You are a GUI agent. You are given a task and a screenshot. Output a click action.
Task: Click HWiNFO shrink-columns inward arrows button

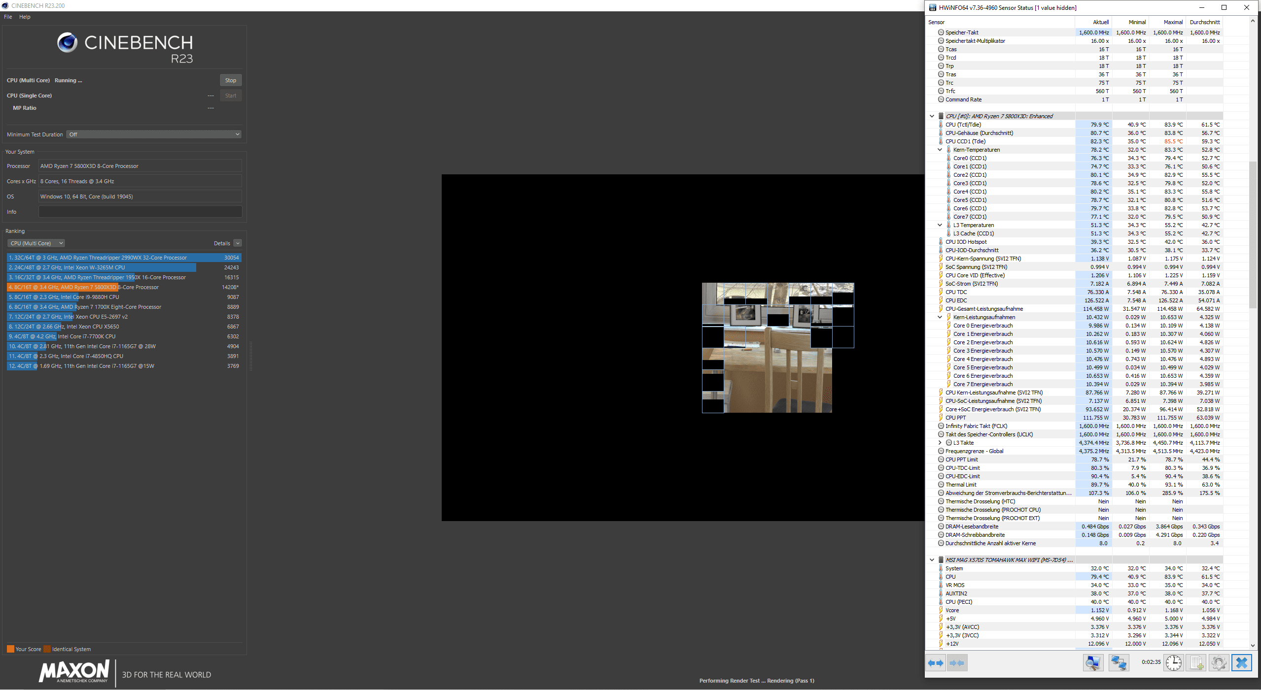click(x=957, y=663)
